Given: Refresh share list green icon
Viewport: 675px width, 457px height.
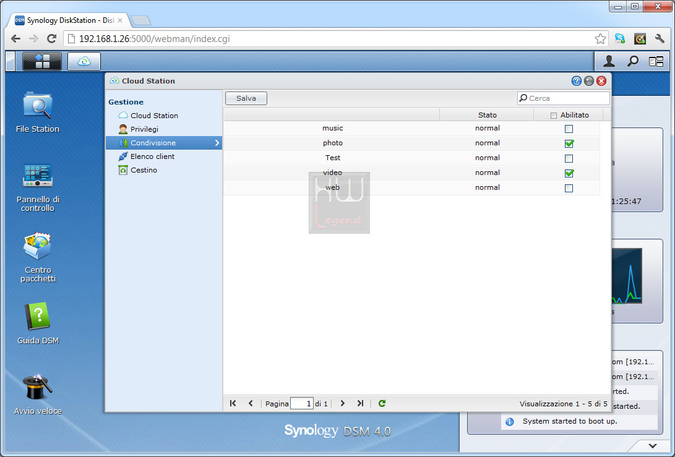Looking at the screenshot, I should coord(382,403).
